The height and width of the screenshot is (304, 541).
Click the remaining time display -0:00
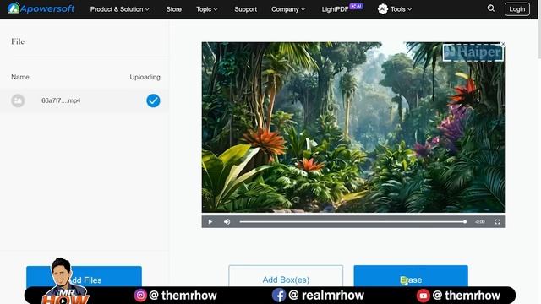point(479,221)
